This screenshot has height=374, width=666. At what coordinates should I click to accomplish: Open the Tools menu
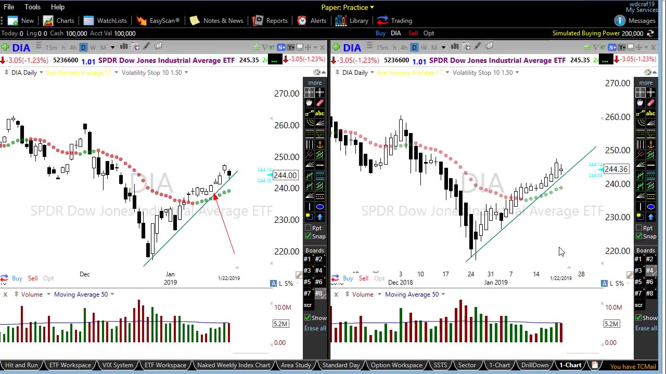coord(32,7)
